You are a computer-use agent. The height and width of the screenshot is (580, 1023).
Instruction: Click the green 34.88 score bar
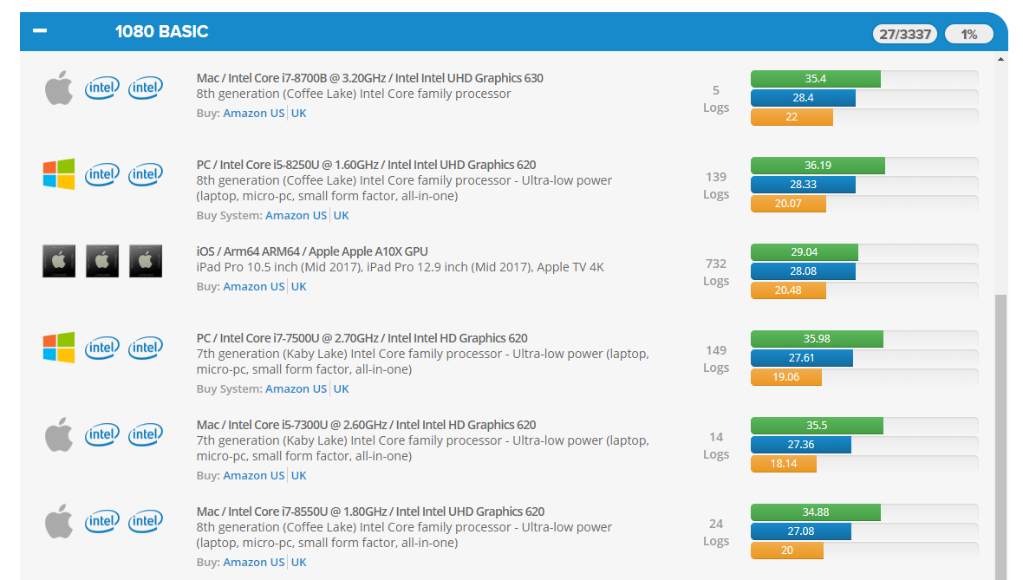816,512
